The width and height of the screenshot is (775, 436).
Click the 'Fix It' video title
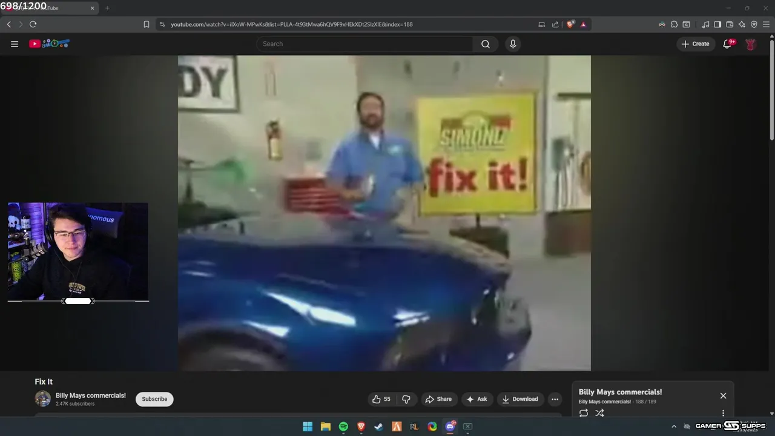click(x=44, y=381)
